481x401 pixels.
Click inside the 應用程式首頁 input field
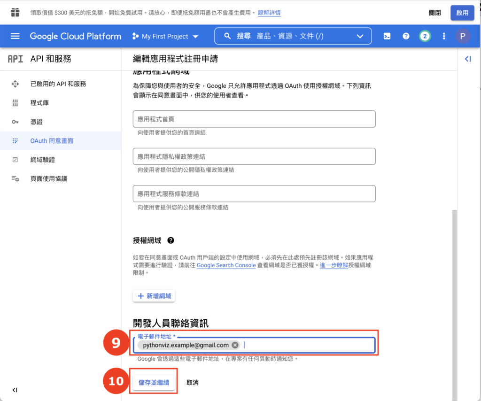tap(254, 119)
